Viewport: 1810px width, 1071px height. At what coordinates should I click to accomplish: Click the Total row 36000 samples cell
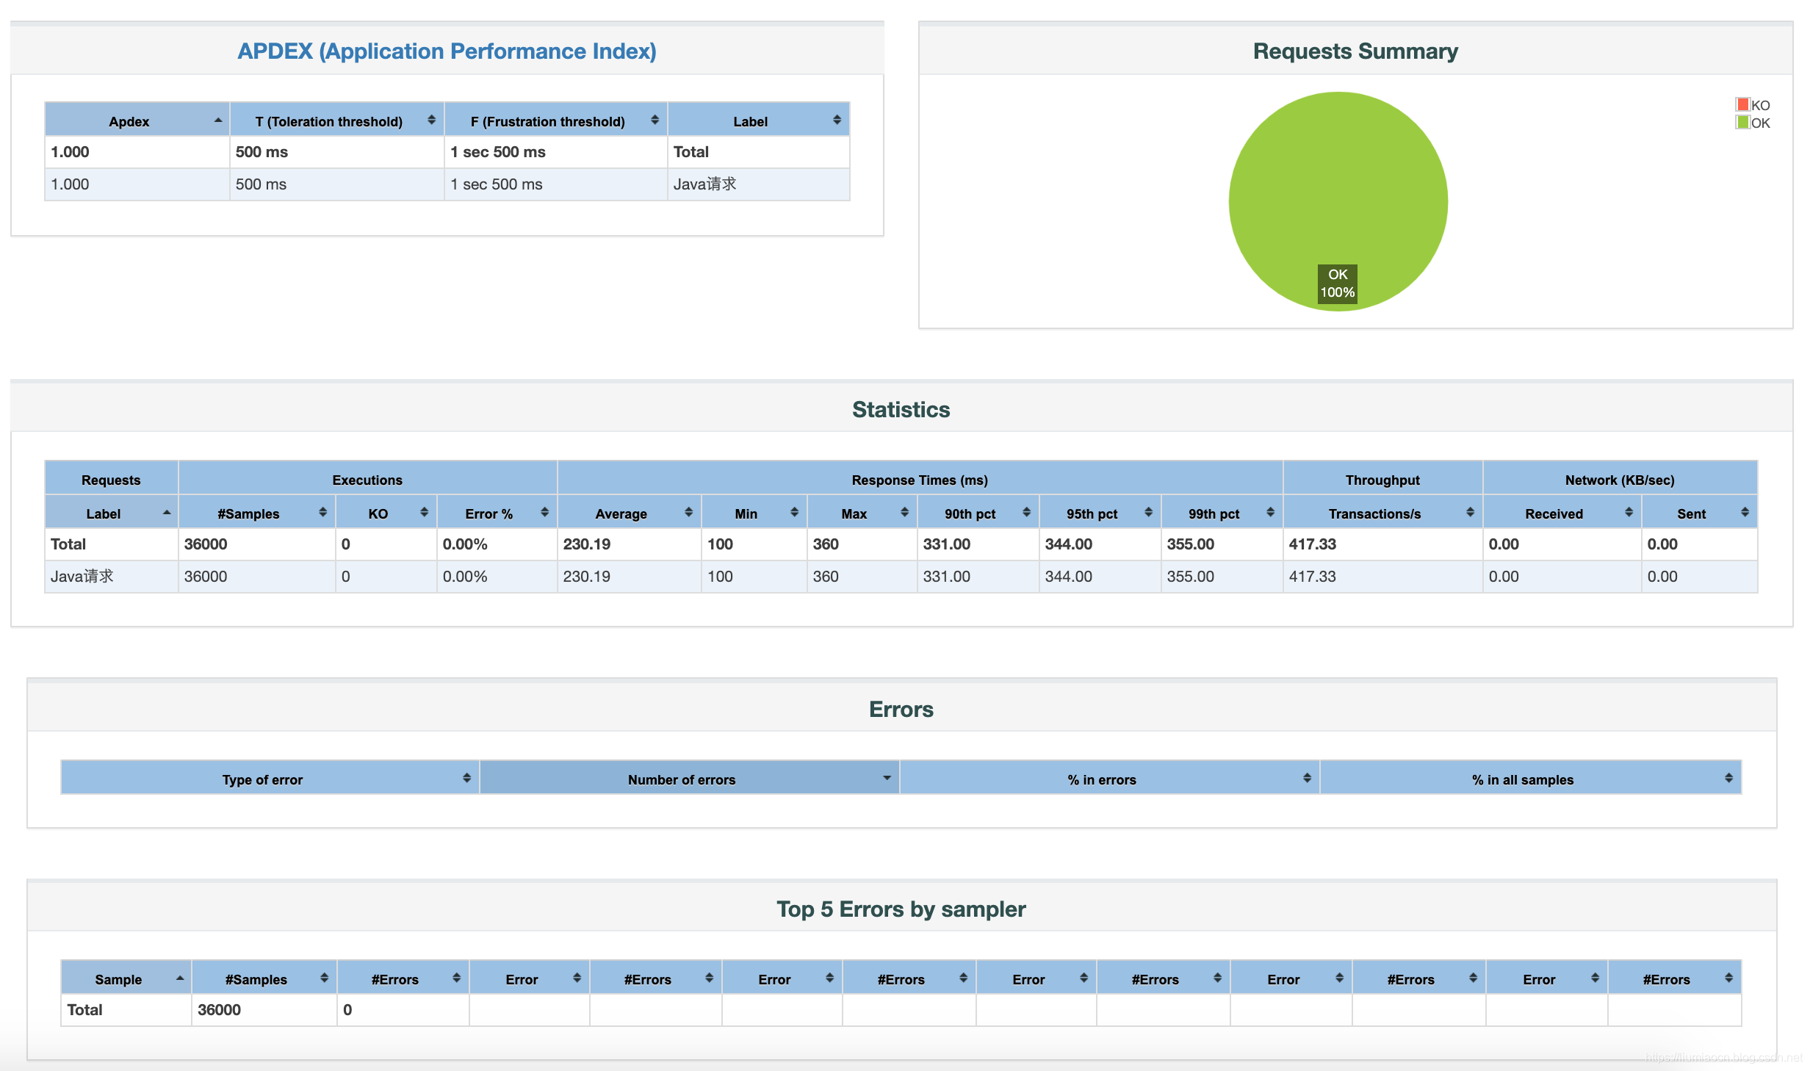coord(206,544)
